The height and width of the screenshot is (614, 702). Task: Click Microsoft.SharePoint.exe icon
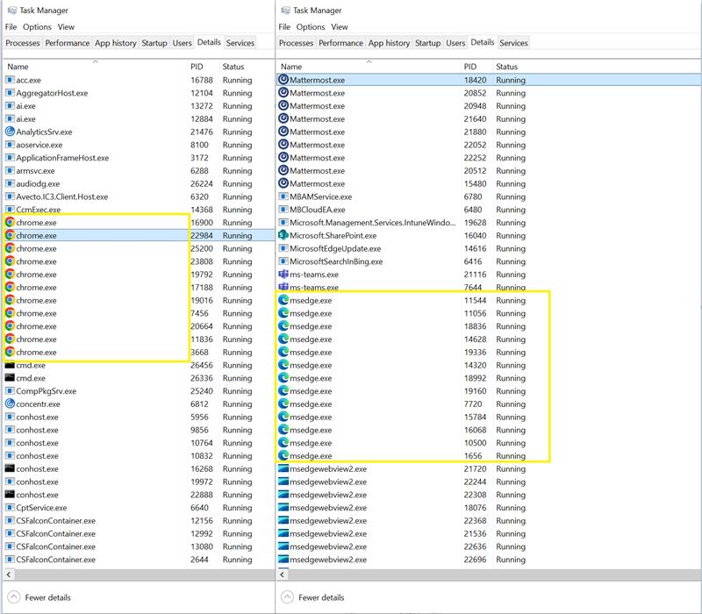283,235
